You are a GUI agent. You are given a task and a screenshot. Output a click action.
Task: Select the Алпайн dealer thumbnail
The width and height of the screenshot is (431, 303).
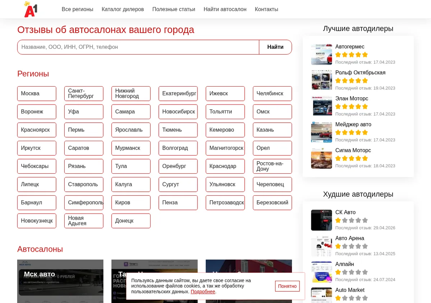coord(321,272)
